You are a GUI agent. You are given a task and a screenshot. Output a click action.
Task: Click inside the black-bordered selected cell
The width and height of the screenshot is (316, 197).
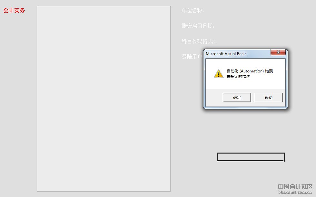251,157
